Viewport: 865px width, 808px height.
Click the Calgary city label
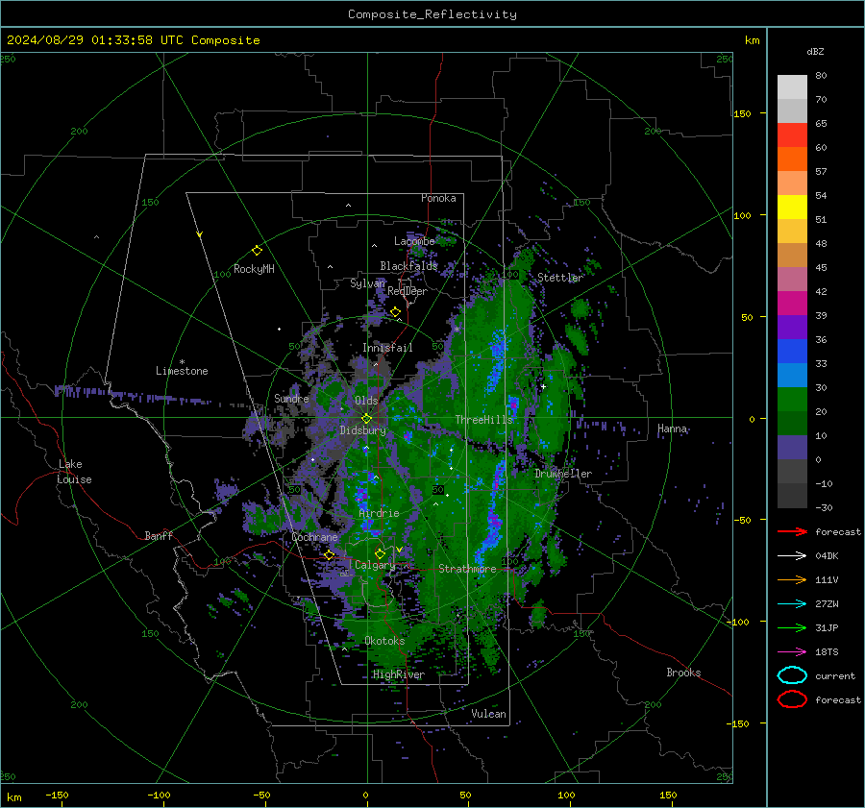pyautogui.click(x=375, y=565)
